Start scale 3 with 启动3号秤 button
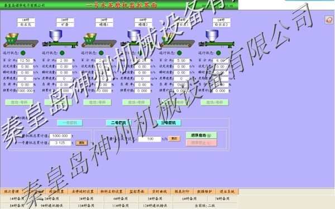Screen dimensions: 335x209 (x=97, y=103)
